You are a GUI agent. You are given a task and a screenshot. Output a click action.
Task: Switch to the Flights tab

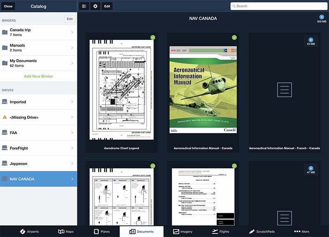(x=220, y=232)
